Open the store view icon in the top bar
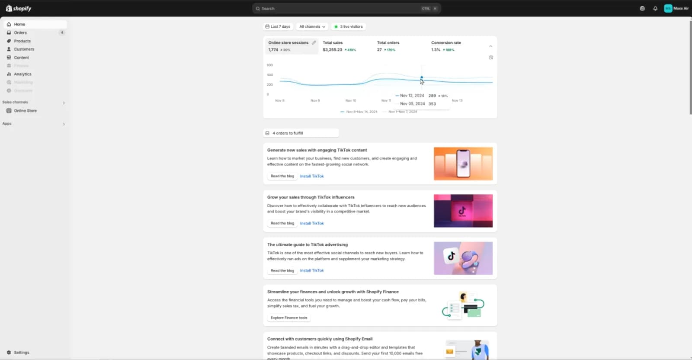 point(642,9)
